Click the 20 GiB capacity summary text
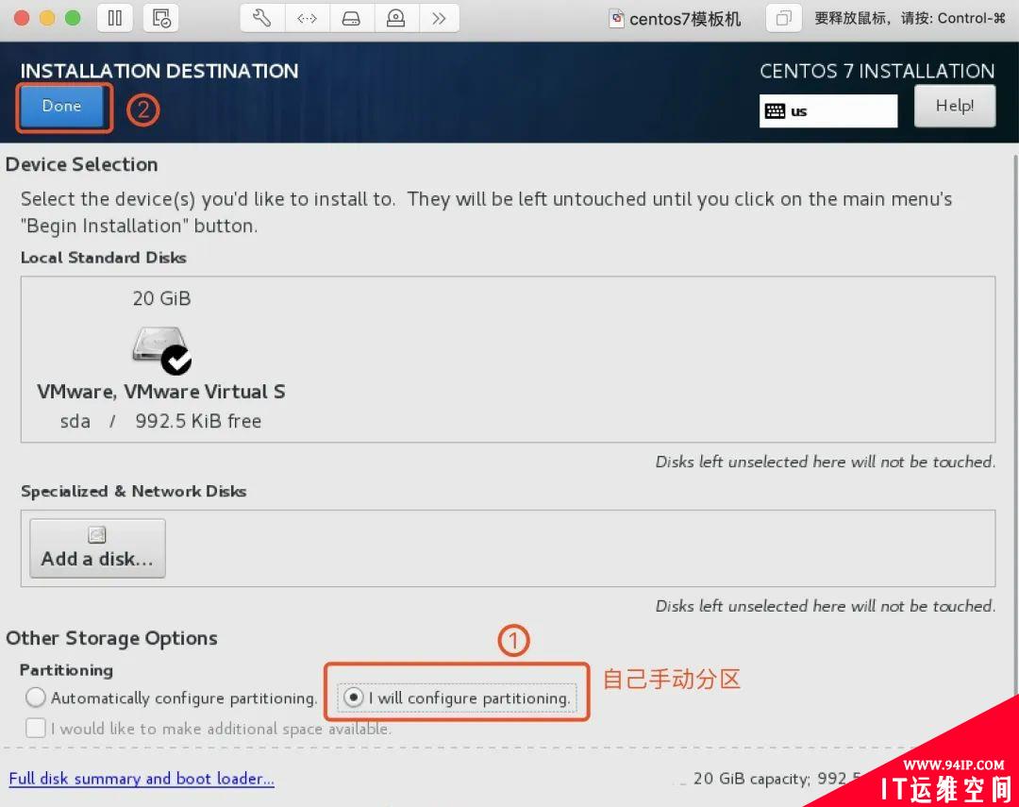 [x=777, y=779]
